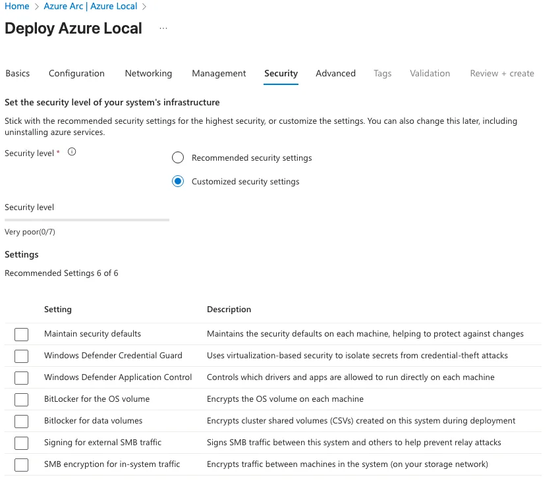Tick Windows Defender Application Control checkbox

tap(22, 378)
